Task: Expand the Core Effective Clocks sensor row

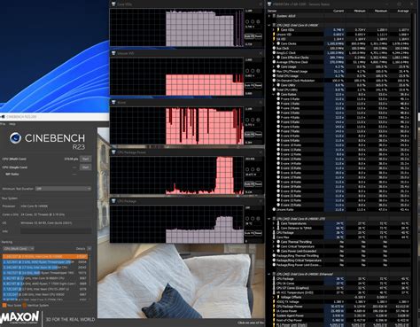Action: (x=274, y=58)
